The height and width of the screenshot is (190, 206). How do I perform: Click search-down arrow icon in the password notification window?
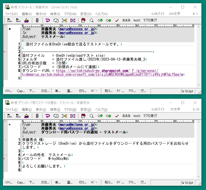point(100,116)
